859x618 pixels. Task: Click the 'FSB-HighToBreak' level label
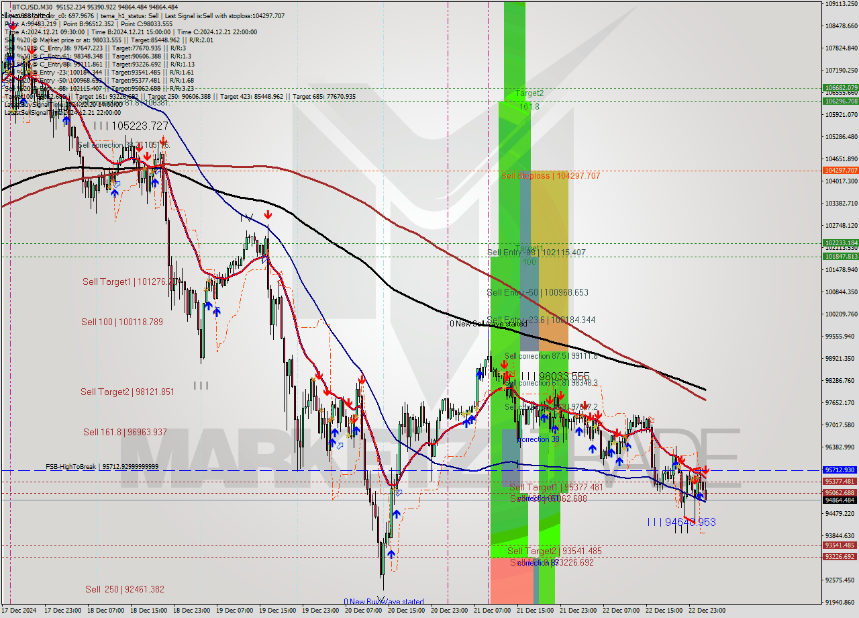click(x=102, y=467)
